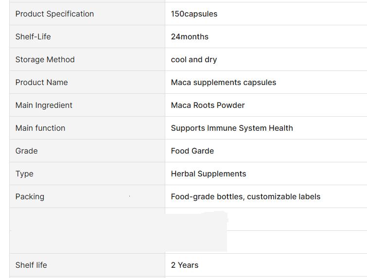Select Supports Immune System Health text
The image size is (367, 278).
[232, 128]
